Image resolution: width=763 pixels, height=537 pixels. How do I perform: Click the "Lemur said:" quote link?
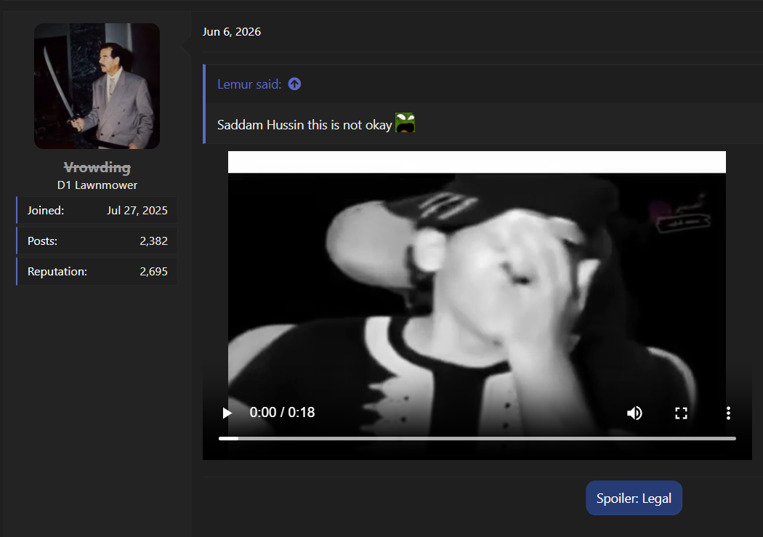click(249, 84)
